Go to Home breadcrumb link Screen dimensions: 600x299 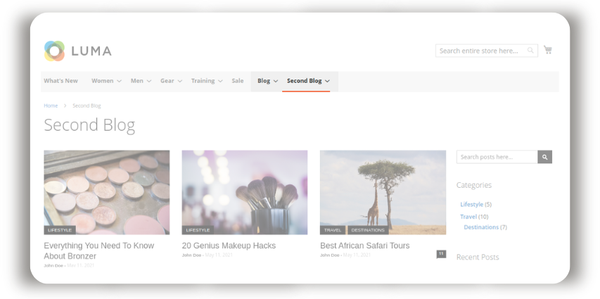tap(51, 106)
